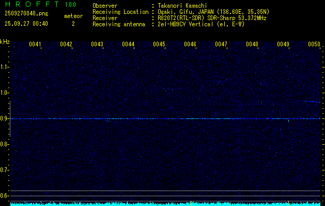
Task: Click the green echo spike near 0049
Action: pos(288,121)
